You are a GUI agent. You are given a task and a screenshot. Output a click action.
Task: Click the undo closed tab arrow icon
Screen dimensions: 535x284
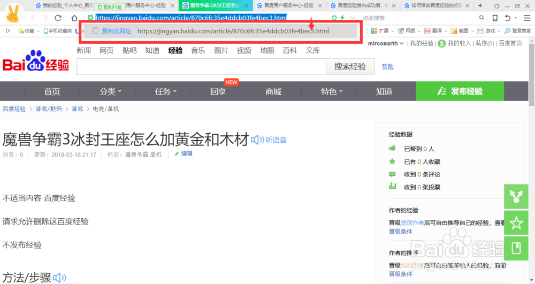508,18
